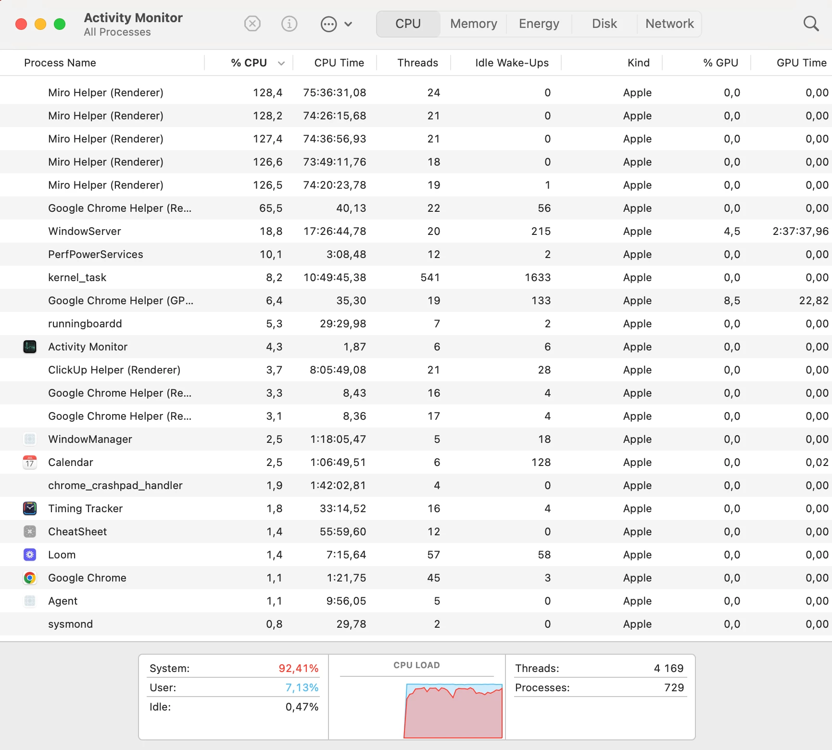Click the WindowManager process name

(90, 439)
